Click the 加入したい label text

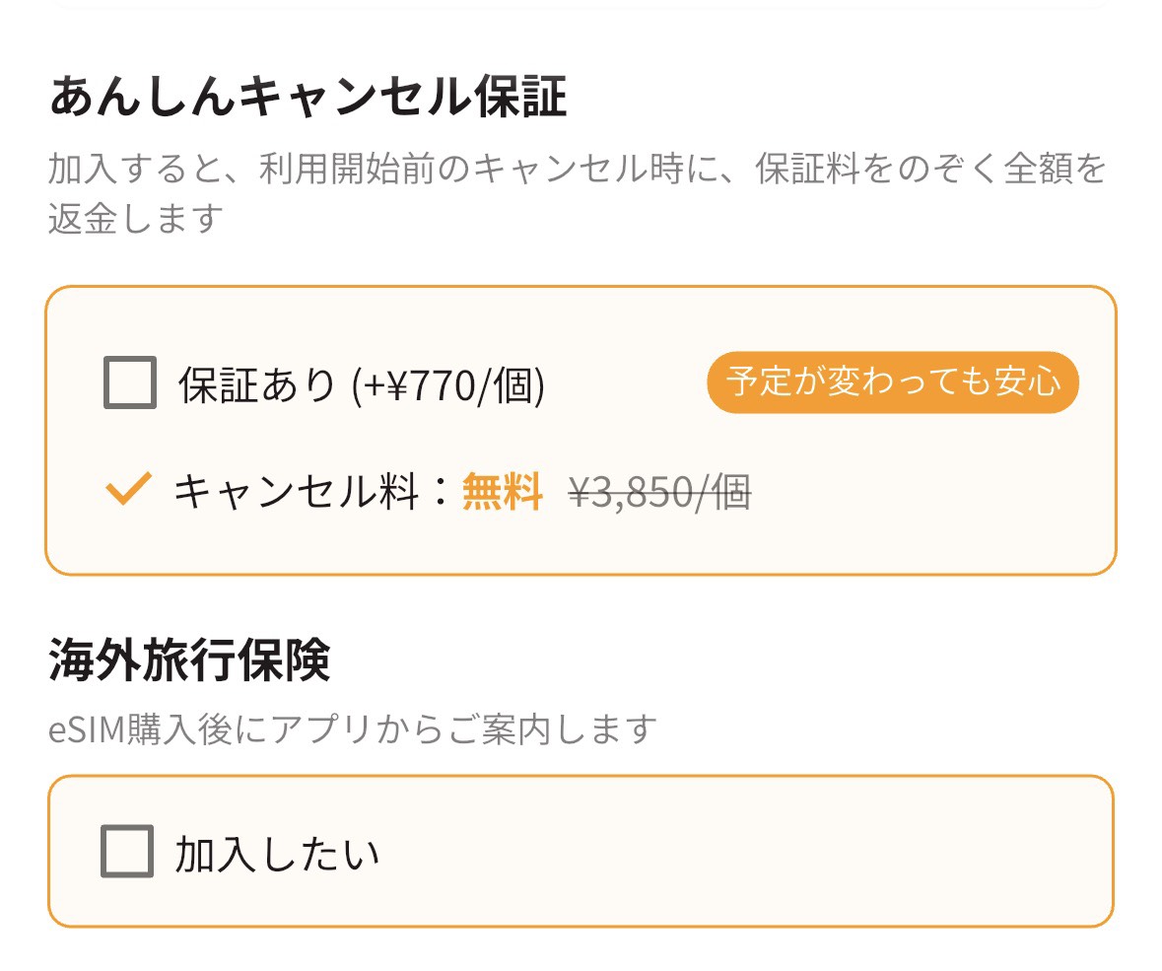click(x=277, y=854)
